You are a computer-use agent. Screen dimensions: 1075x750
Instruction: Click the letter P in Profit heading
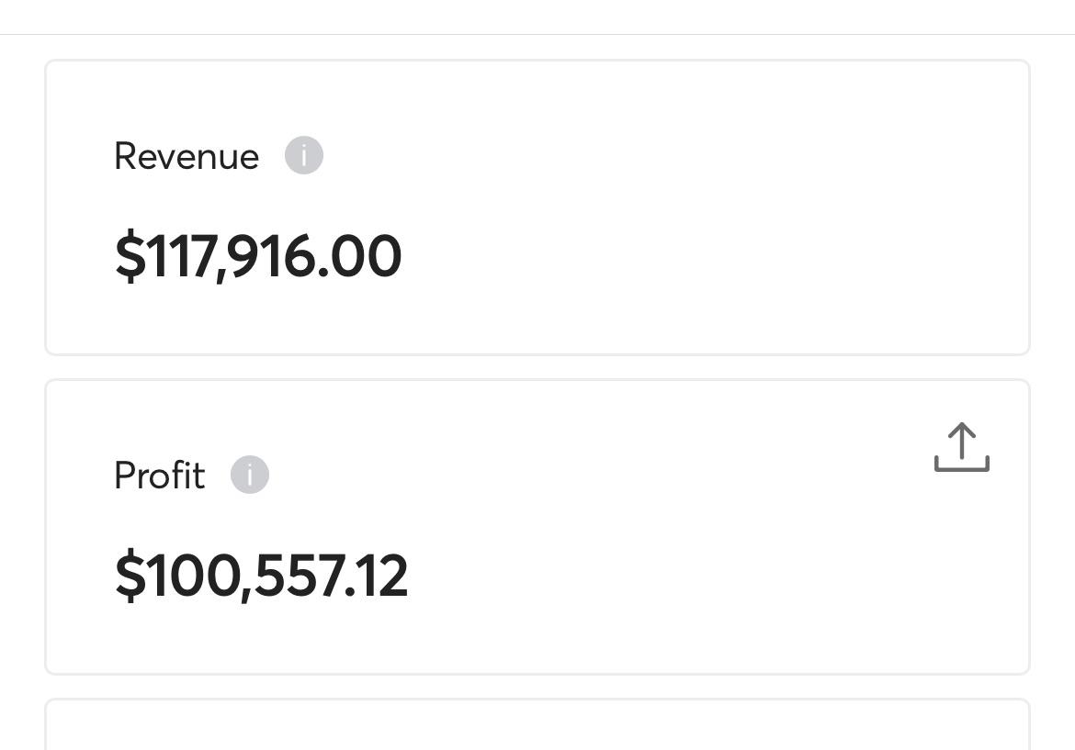123,476
